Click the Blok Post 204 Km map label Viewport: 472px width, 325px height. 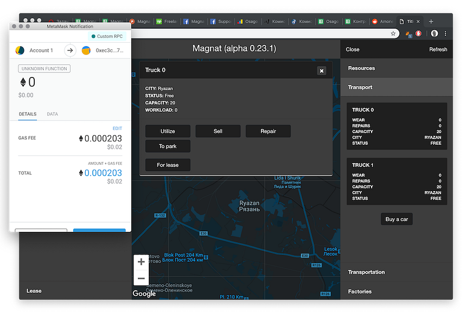pyautogui.click(x=183, y=257)
